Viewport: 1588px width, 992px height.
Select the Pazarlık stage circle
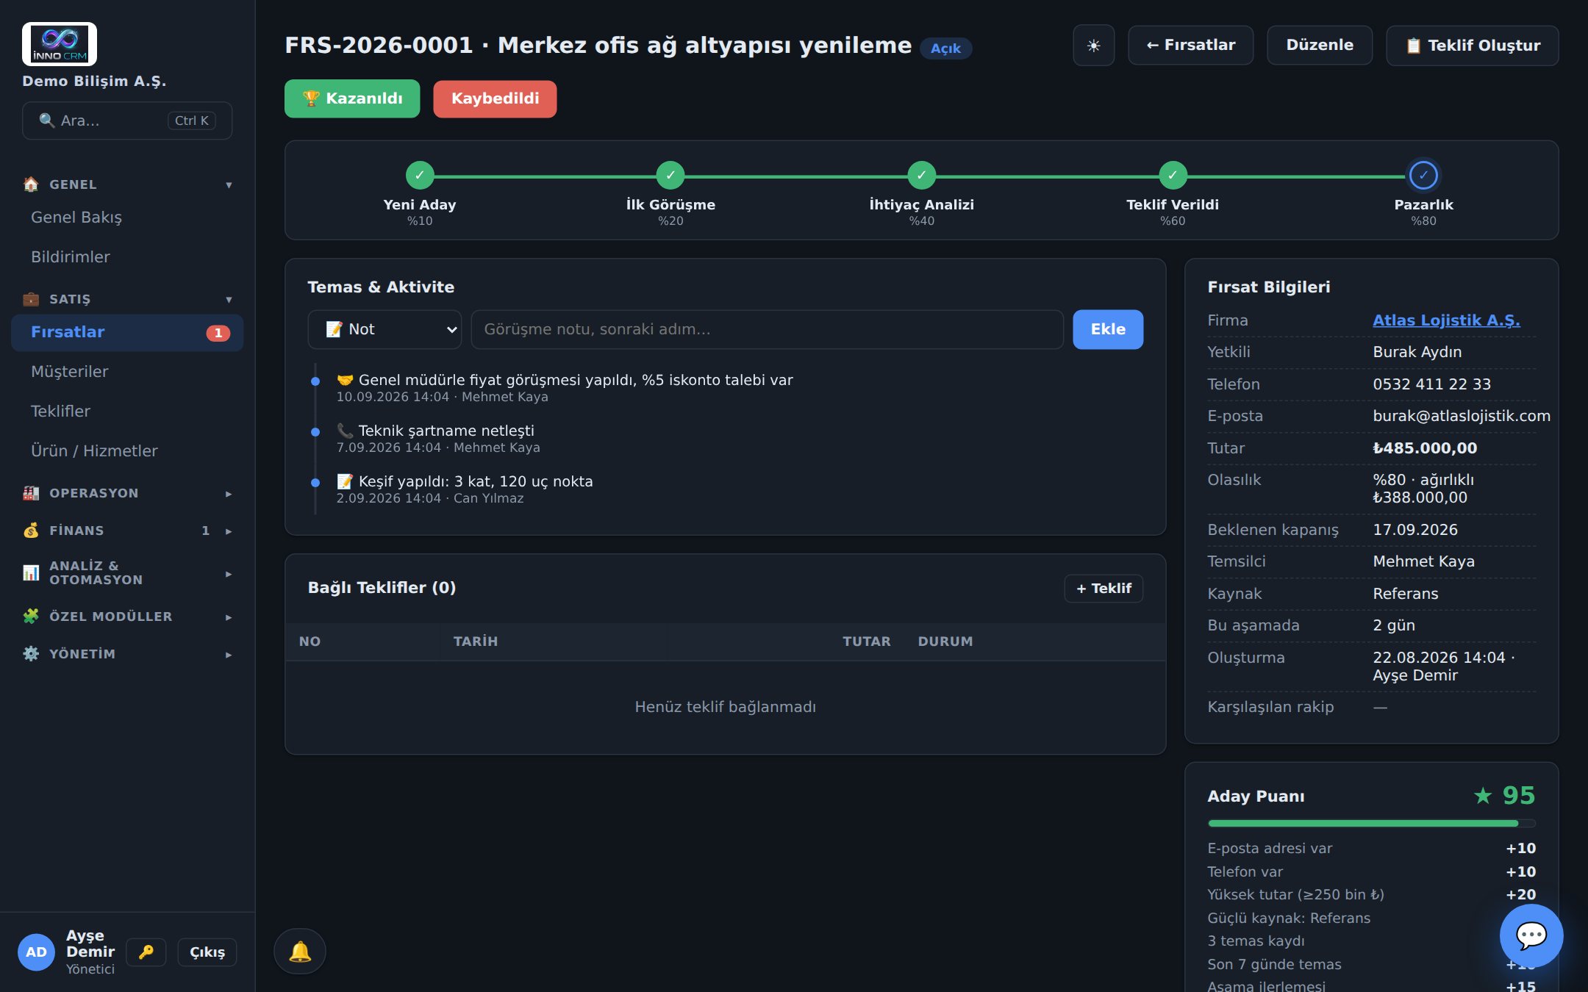(1423, 176)
